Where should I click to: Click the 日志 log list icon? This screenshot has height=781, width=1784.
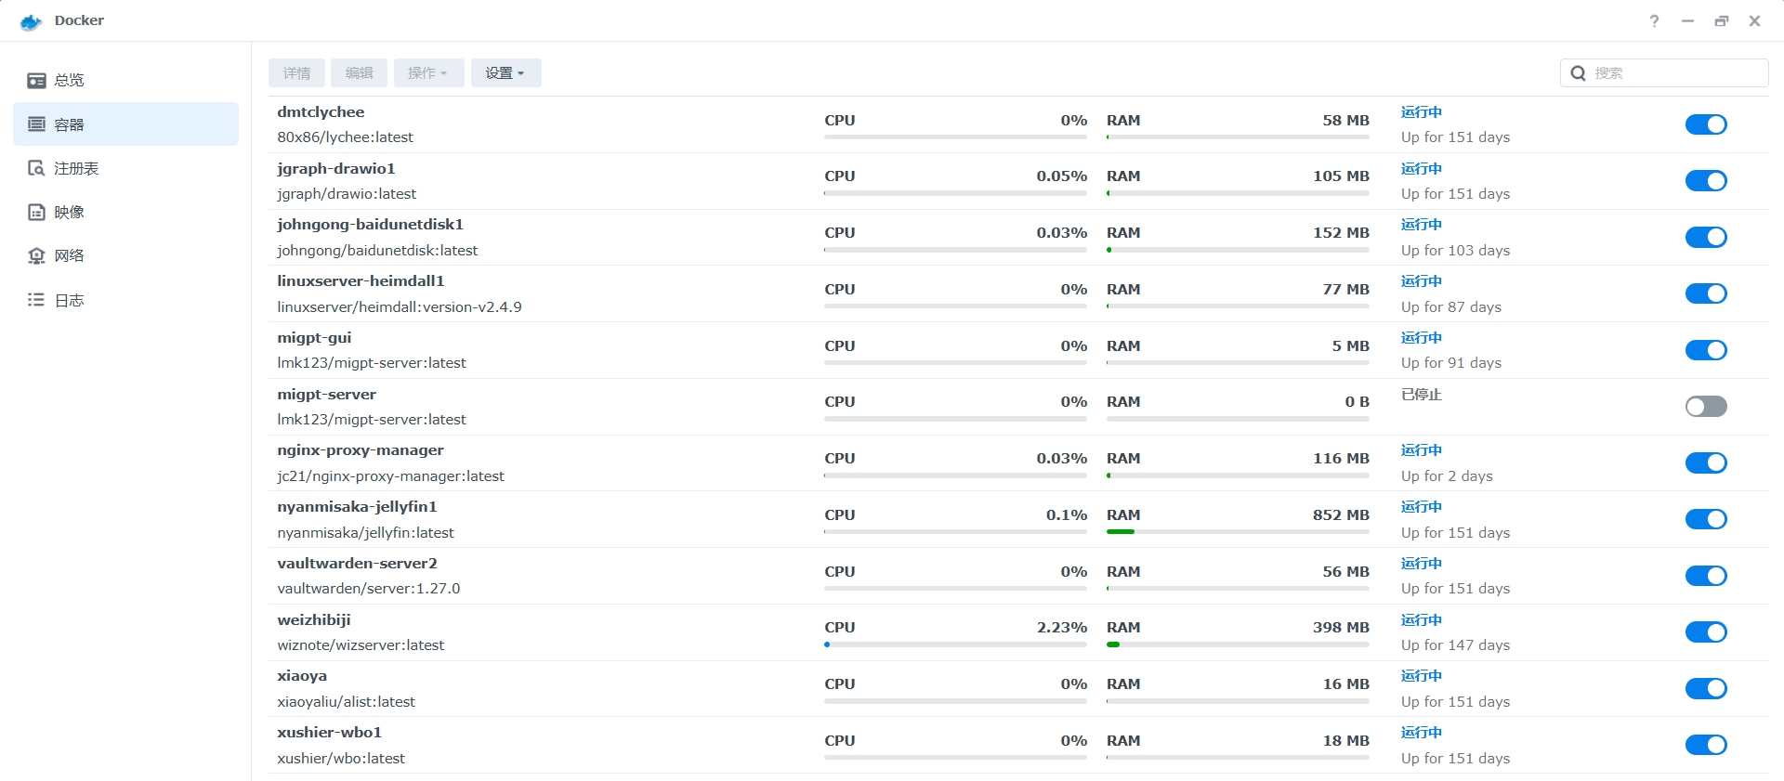pyautogui.click(x=36, y=300)
